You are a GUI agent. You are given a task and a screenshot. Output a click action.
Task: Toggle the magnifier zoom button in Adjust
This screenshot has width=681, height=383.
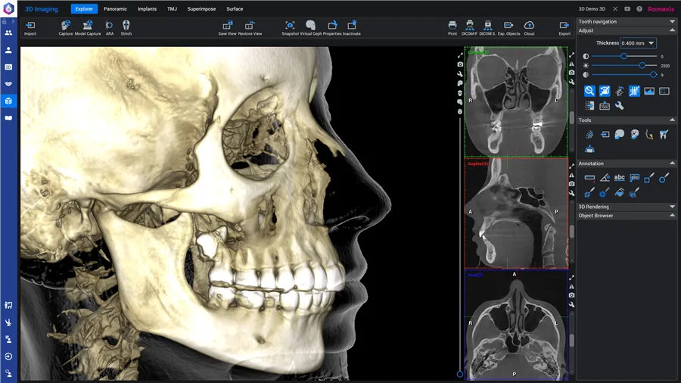(x=589, y=91)
